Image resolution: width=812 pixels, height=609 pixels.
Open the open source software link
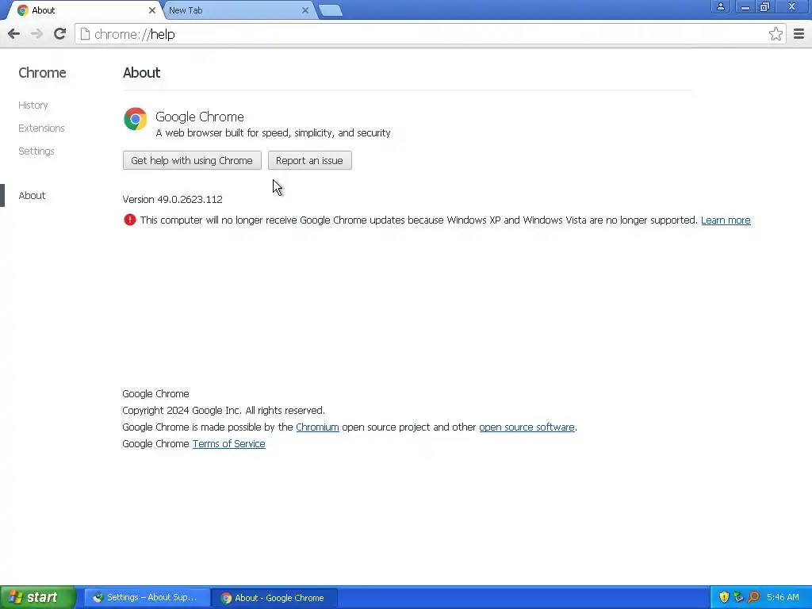527,427
